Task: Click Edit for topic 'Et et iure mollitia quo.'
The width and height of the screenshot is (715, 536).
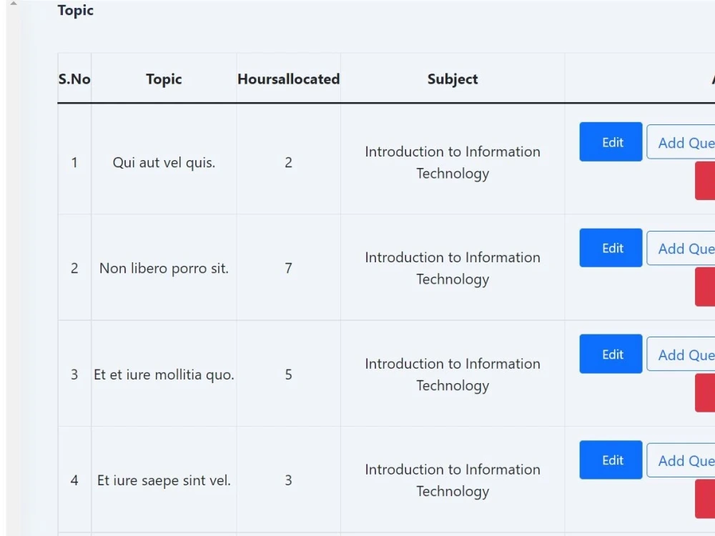Action: pos(610,354)
